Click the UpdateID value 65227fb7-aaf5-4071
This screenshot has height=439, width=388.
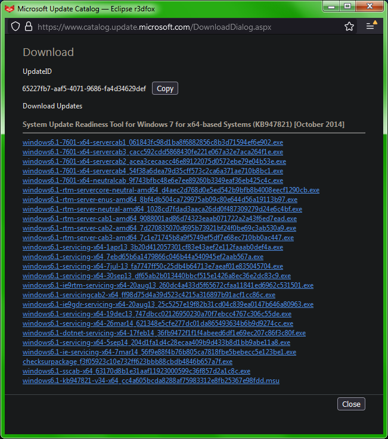pyautogui.click(x=84, y=89)
